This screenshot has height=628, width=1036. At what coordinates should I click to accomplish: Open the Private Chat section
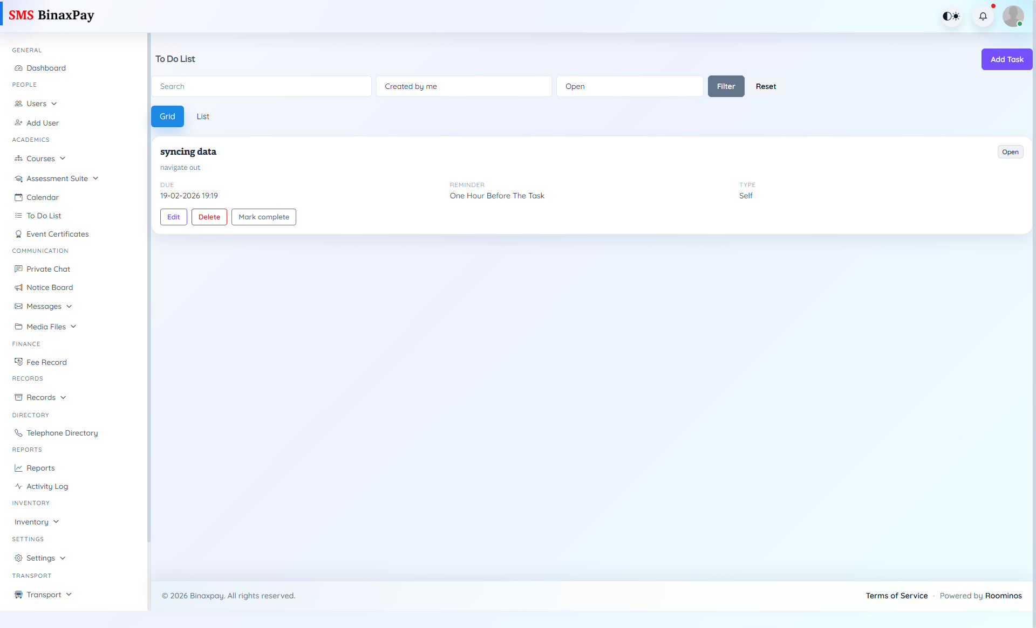click(x=48, y=268)
